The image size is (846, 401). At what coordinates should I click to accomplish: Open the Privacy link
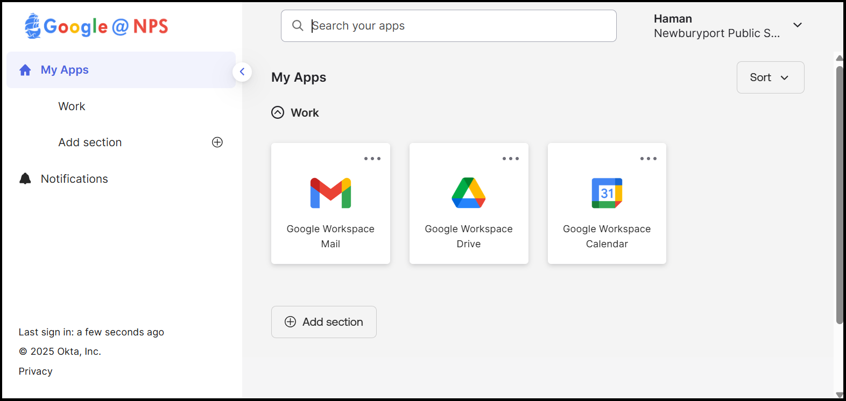[x=36, y=371]
